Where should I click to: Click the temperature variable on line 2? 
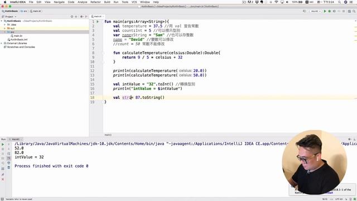point(134,26)
